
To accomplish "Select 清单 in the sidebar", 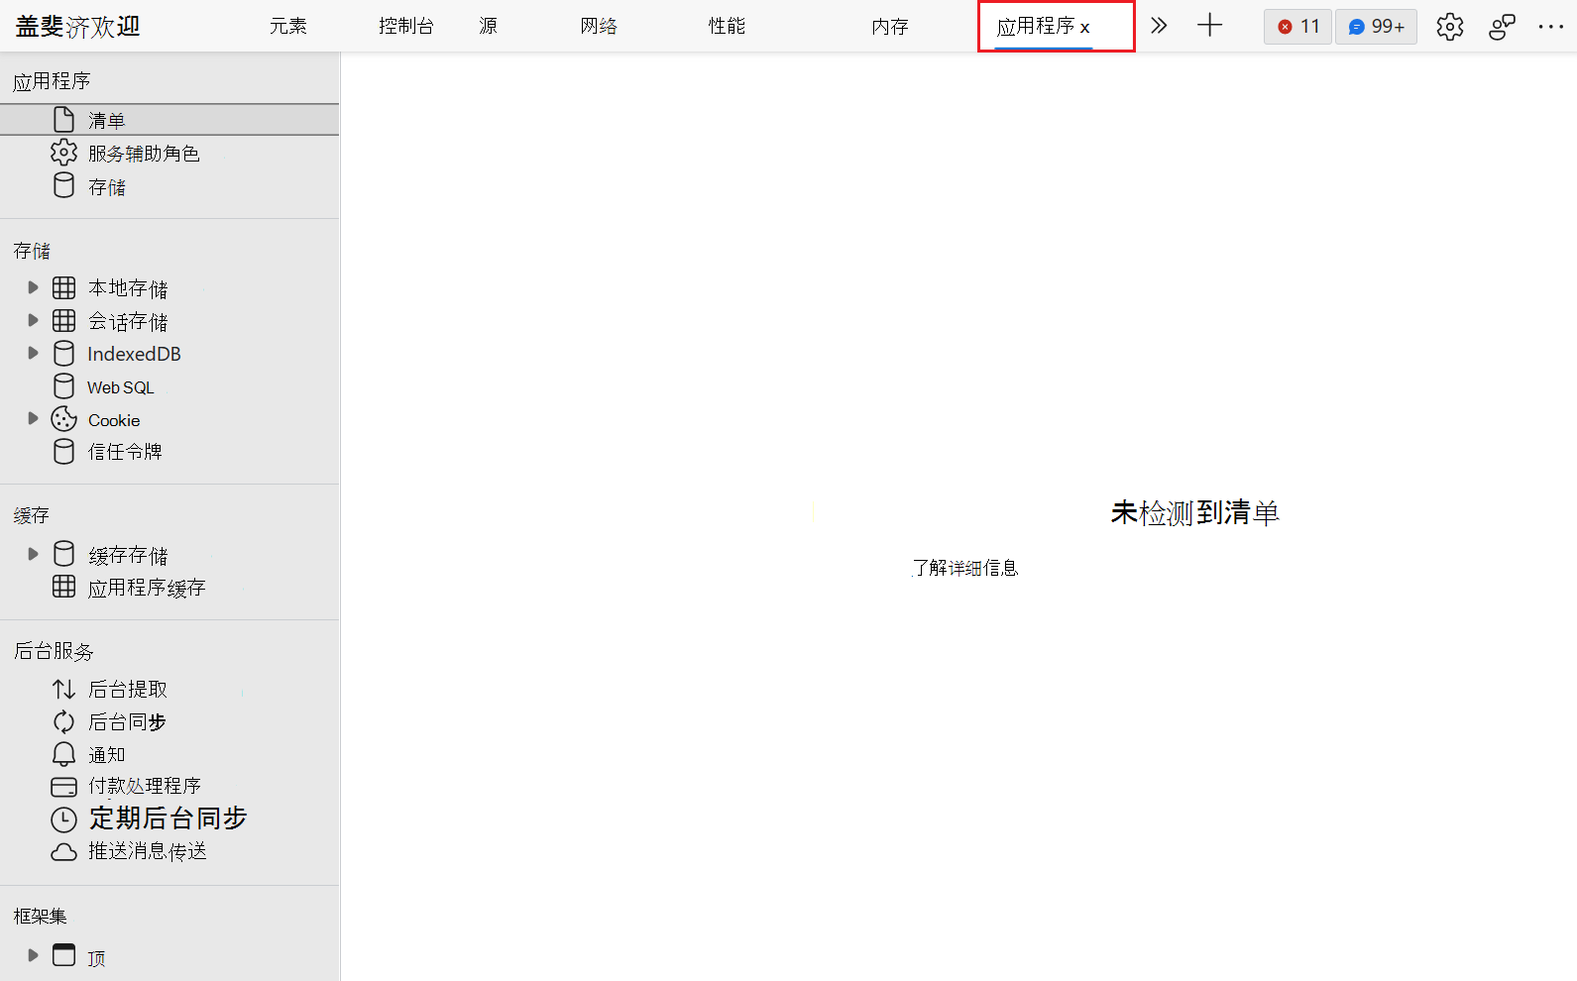I will (x=169, y=120).
